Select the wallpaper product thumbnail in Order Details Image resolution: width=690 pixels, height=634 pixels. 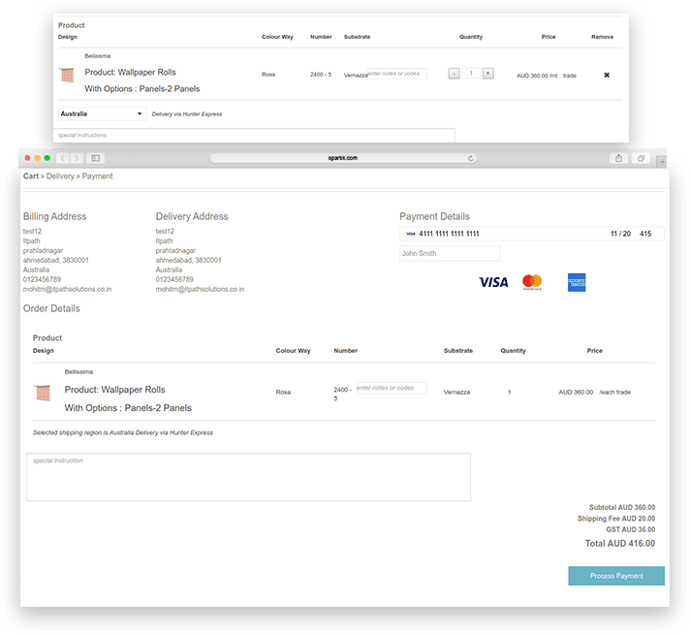[42, 393]
